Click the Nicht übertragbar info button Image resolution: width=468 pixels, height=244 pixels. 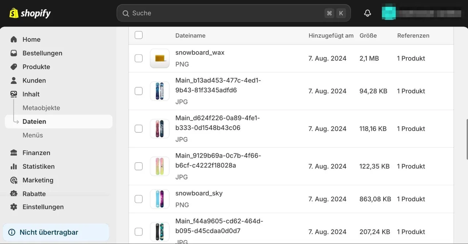(56, 232)
